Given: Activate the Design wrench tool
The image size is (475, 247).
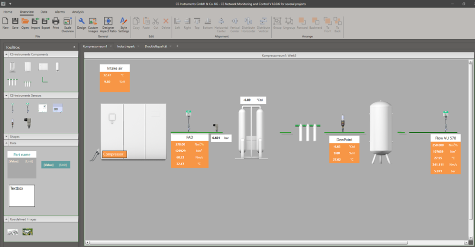Looking at the screenshot, I should [82, 21].
